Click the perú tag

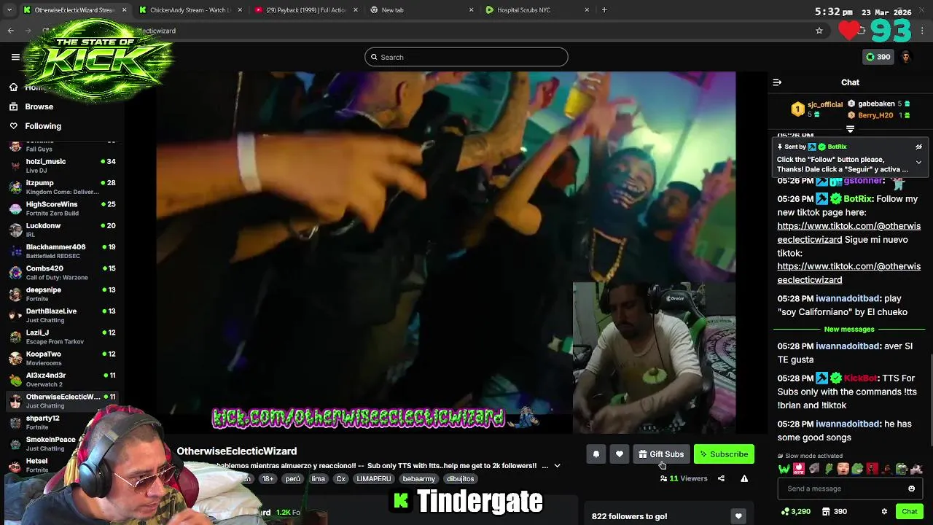coord(292,479)
